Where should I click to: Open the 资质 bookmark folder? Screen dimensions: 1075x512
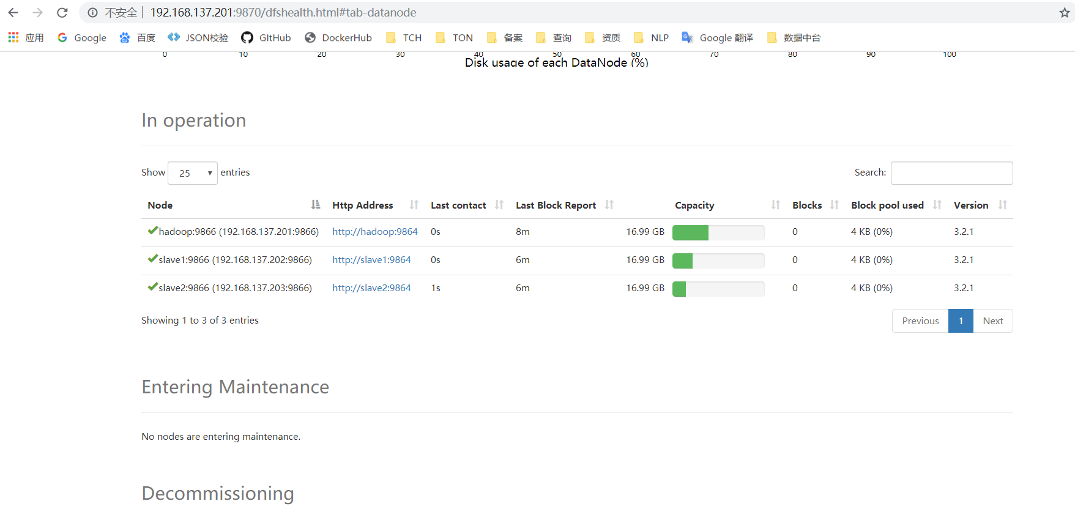603,37
